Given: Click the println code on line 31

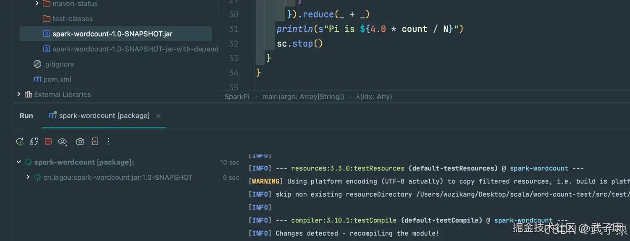Looking at the screenshot, I should (370, 29).
